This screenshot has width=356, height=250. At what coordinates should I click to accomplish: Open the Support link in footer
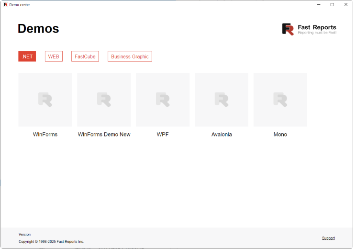click(328, 238)
